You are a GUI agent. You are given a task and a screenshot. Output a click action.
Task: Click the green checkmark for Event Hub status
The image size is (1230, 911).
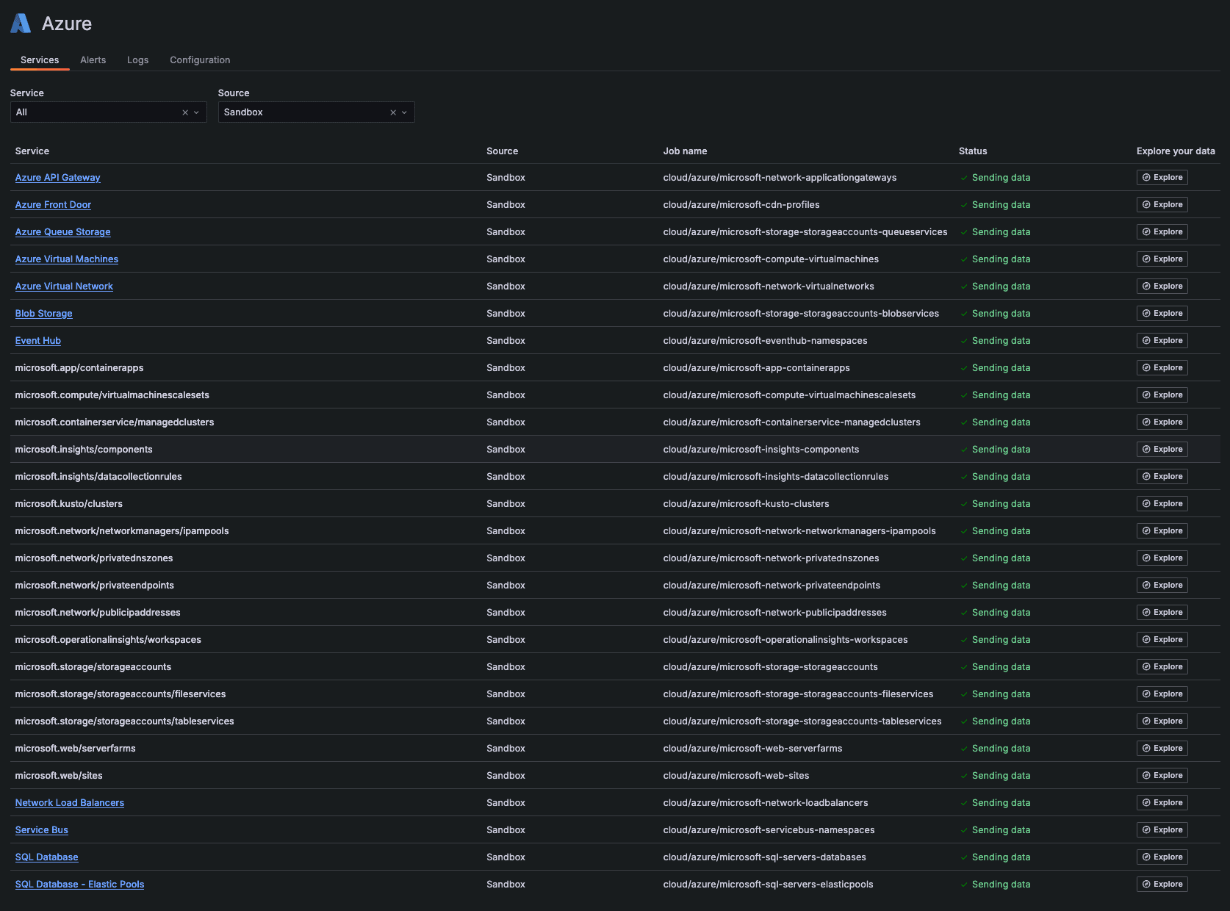pyautogui.click(x=963, y=340)
